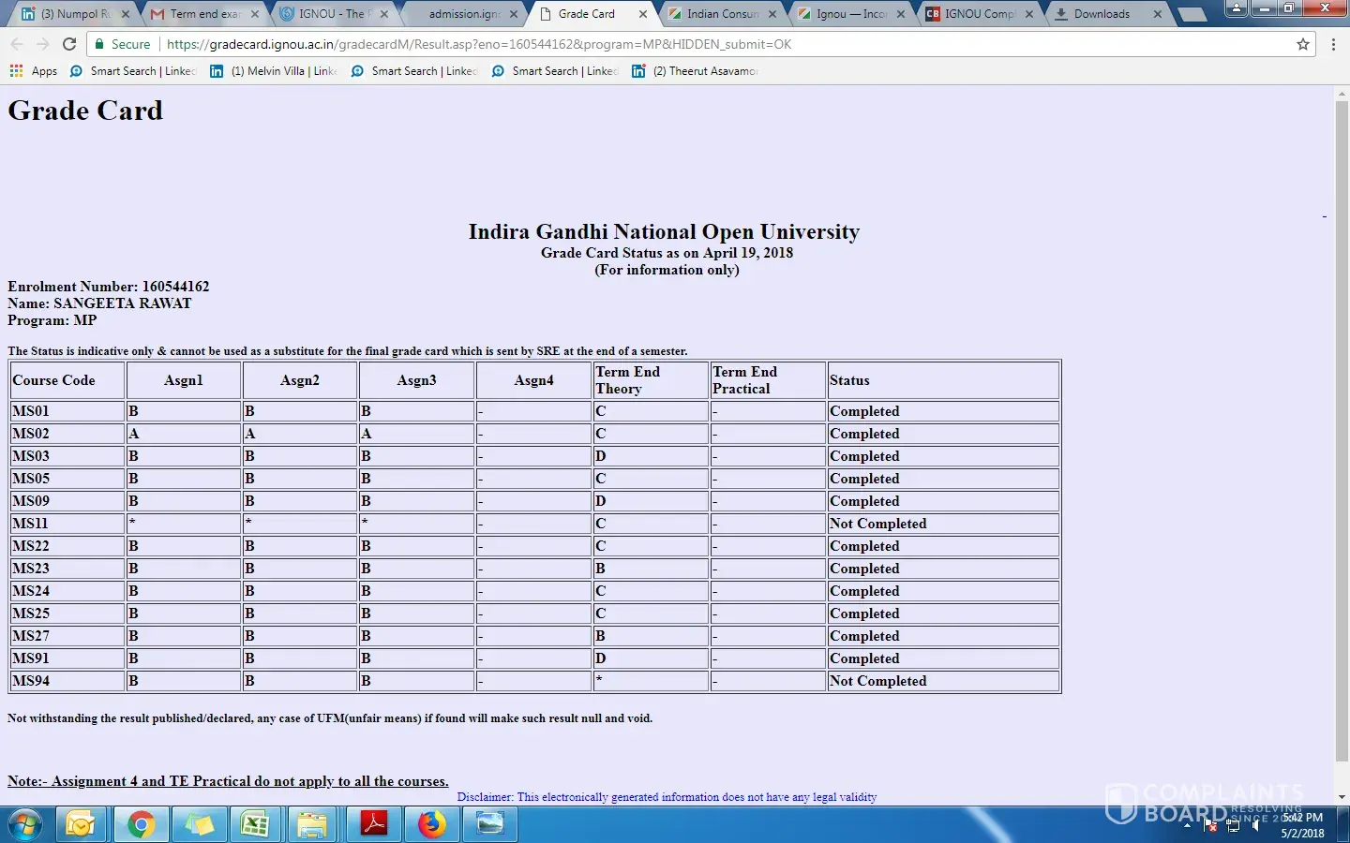Click the Windows Start button
The width and height of the screenshot is (1350, 843).
pos(25,824)
